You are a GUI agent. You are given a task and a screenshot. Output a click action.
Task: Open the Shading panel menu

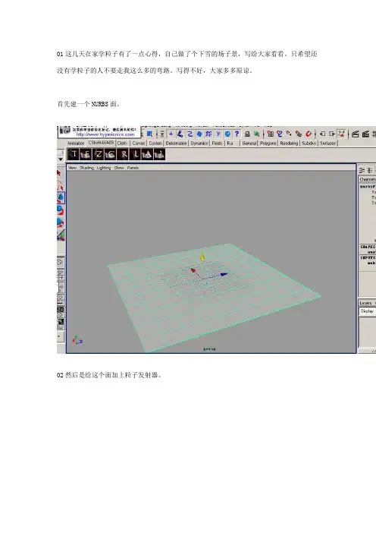86,168
